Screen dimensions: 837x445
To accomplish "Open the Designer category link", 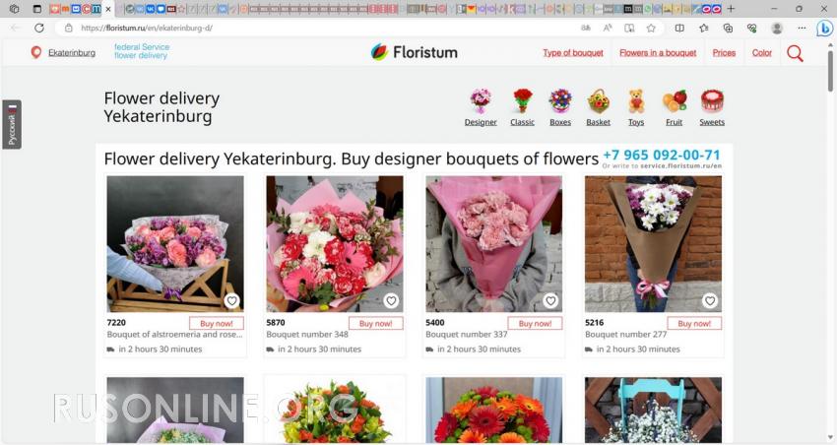I will tap(481, 122).
